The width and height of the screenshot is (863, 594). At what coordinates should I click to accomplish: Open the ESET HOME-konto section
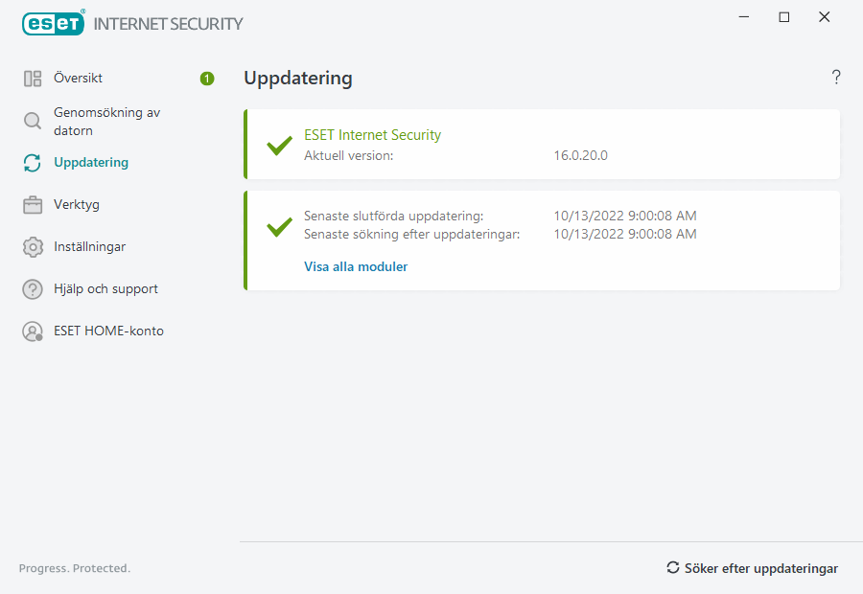click(108, 331)
